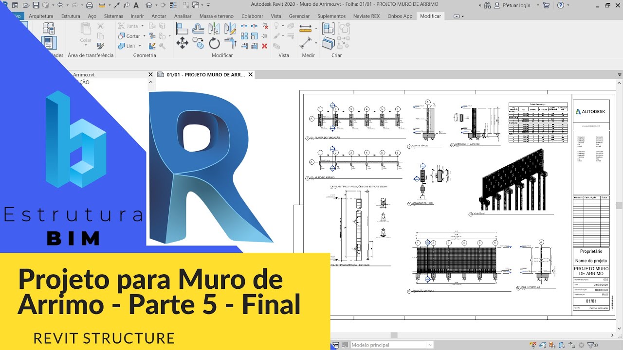
Task: Open the Autodesk App Store cart icon
Action: tap(547, 5)
